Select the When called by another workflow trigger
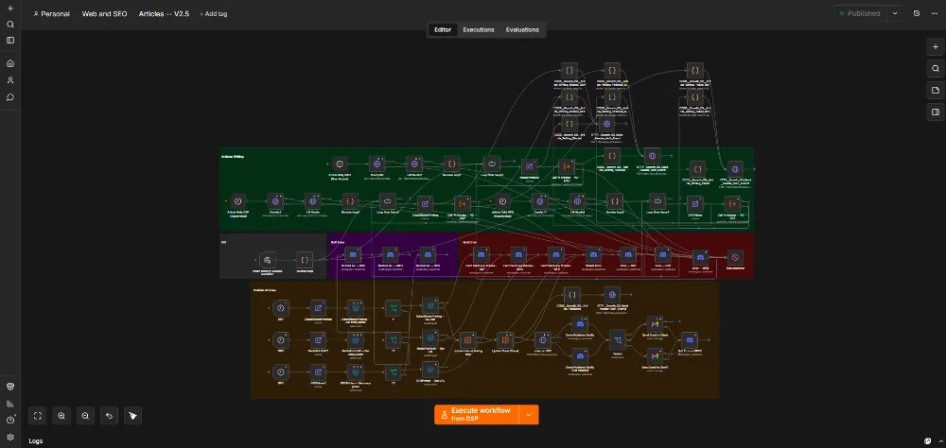 (x=268, y=261)
